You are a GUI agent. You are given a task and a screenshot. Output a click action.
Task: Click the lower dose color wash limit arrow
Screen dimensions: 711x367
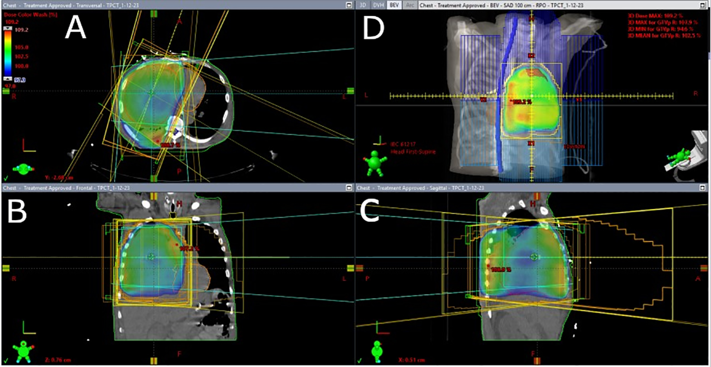pyautogui.click(x=8, y=79)
